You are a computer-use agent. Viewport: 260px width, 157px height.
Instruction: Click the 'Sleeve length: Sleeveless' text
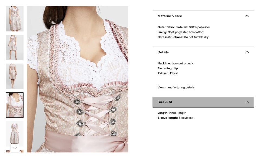175,118
